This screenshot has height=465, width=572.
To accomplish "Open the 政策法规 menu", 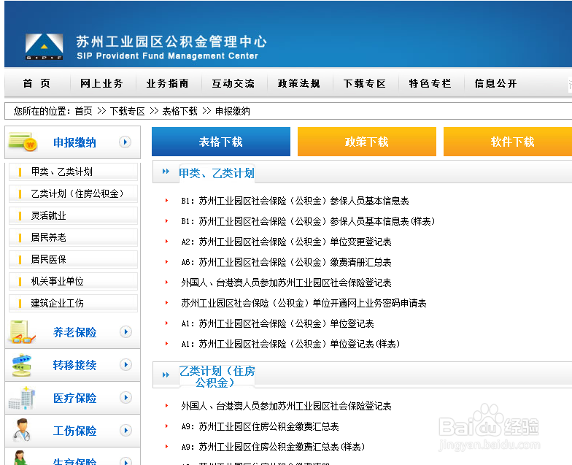I will click(299, 83).
